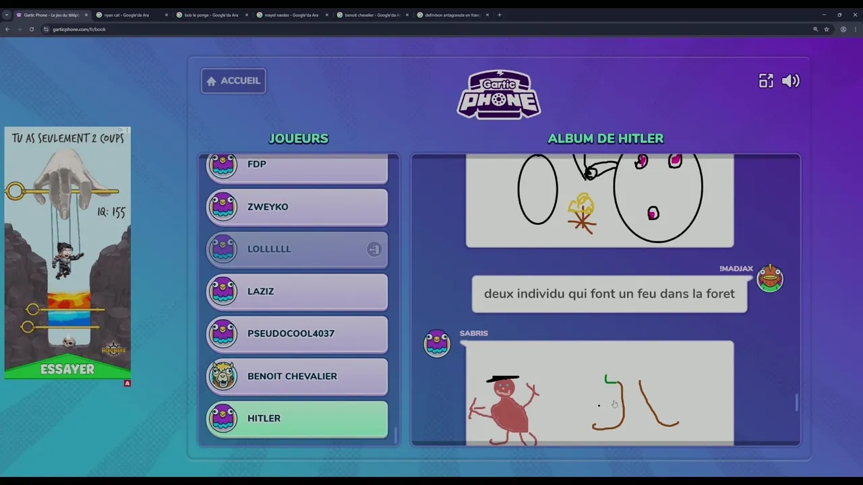This screenshot has height=485, width=863.
Task: Click the album panel scrollbar
Action: (796, 402)
